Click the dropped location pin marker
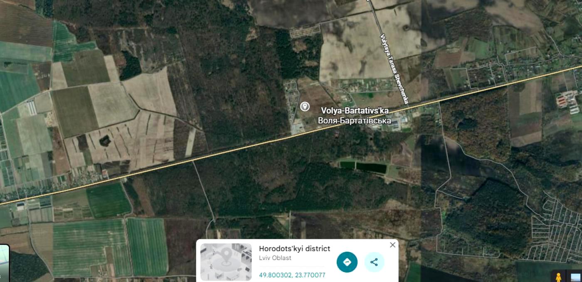The height and width of the screenshot is (282, 582). pyautogui.click(x=305, y=107)
